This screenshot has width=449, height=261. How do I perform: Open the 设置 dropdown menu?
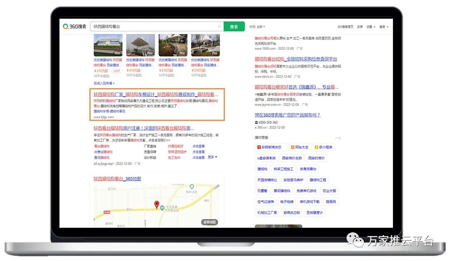(370, 27)
